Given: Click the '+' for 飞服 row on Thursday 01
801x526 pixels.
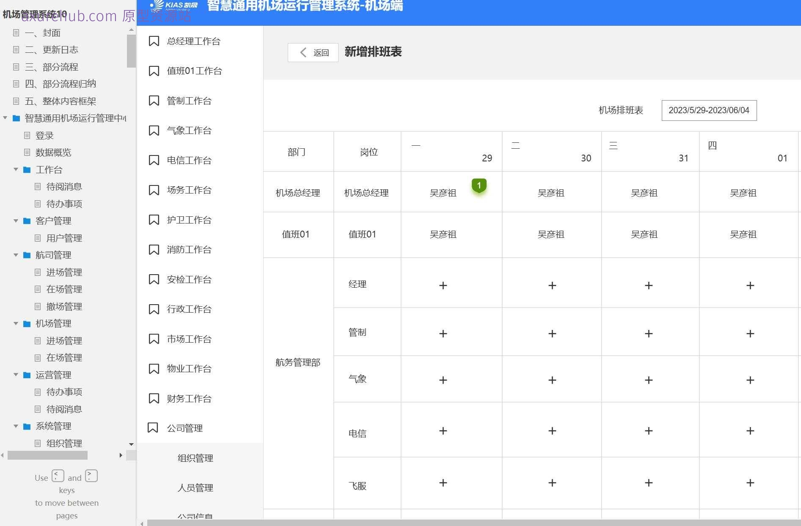Looking at the screenshot, I should (x=750, y=482).
